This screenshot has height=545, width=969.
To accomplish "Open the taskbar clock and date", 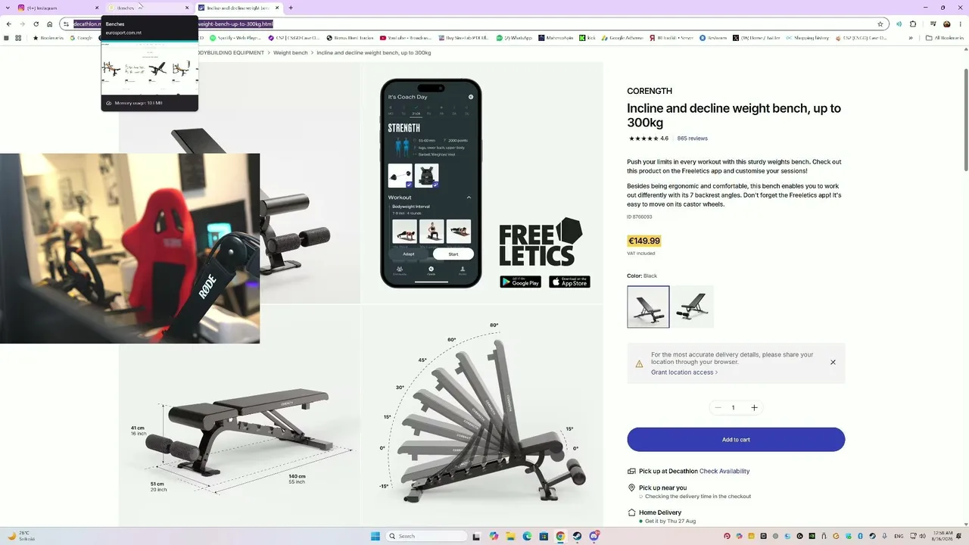I will coord(943,536).
